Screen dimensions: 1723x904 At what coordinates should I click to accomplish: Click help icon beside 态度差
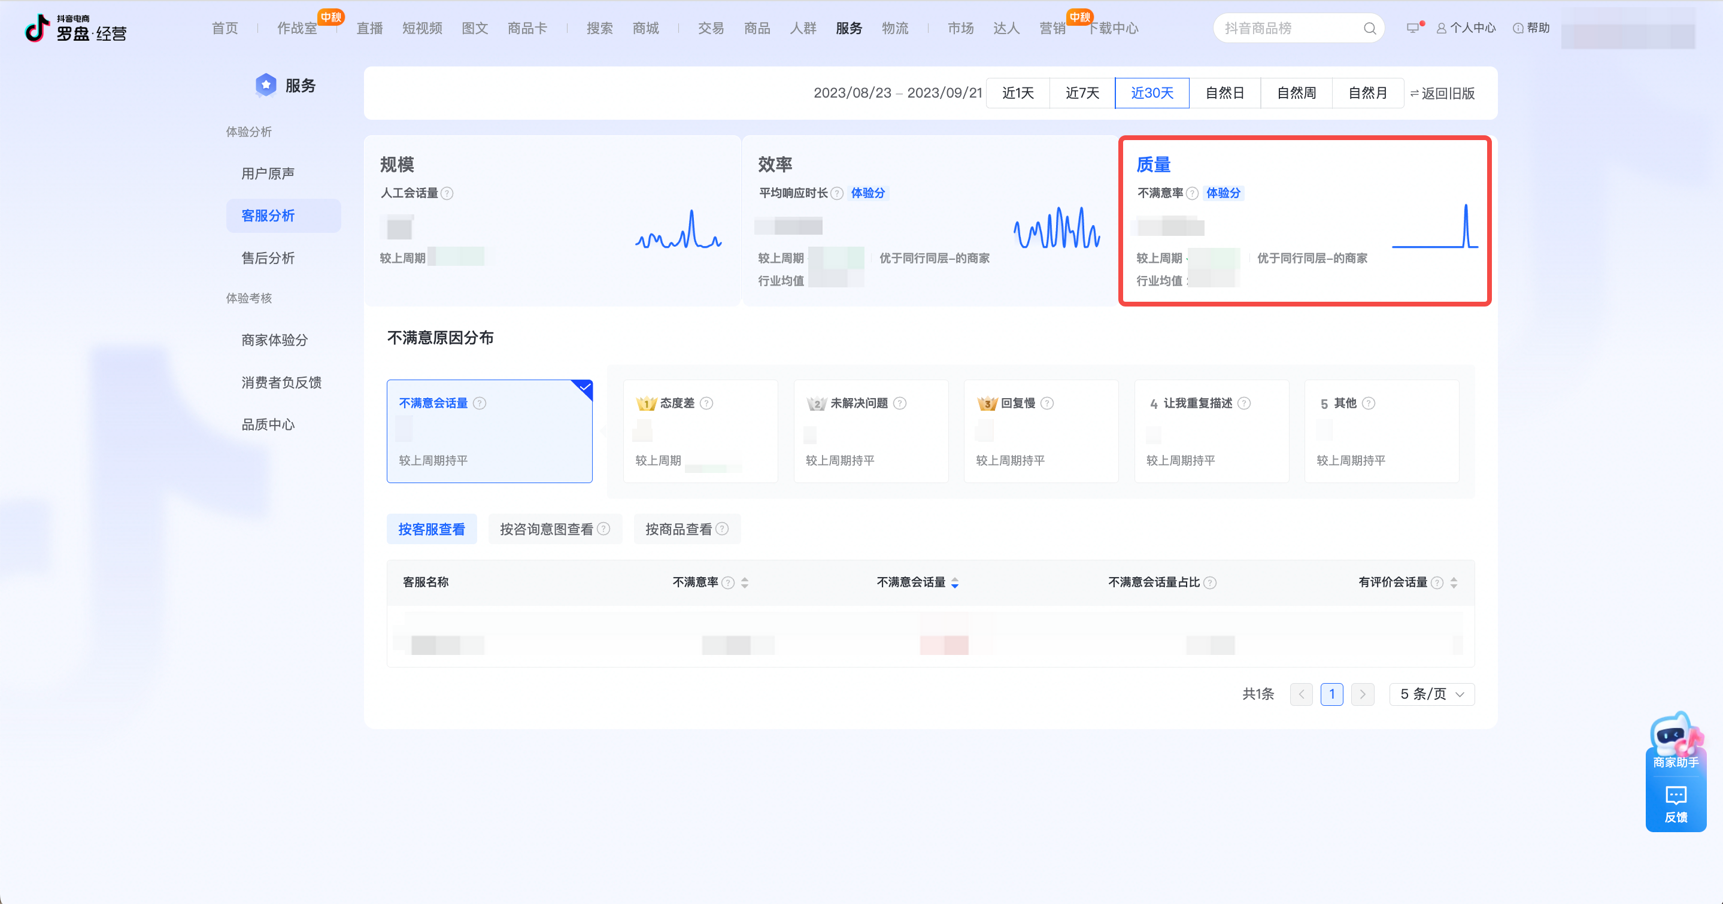tap(706, 403)
